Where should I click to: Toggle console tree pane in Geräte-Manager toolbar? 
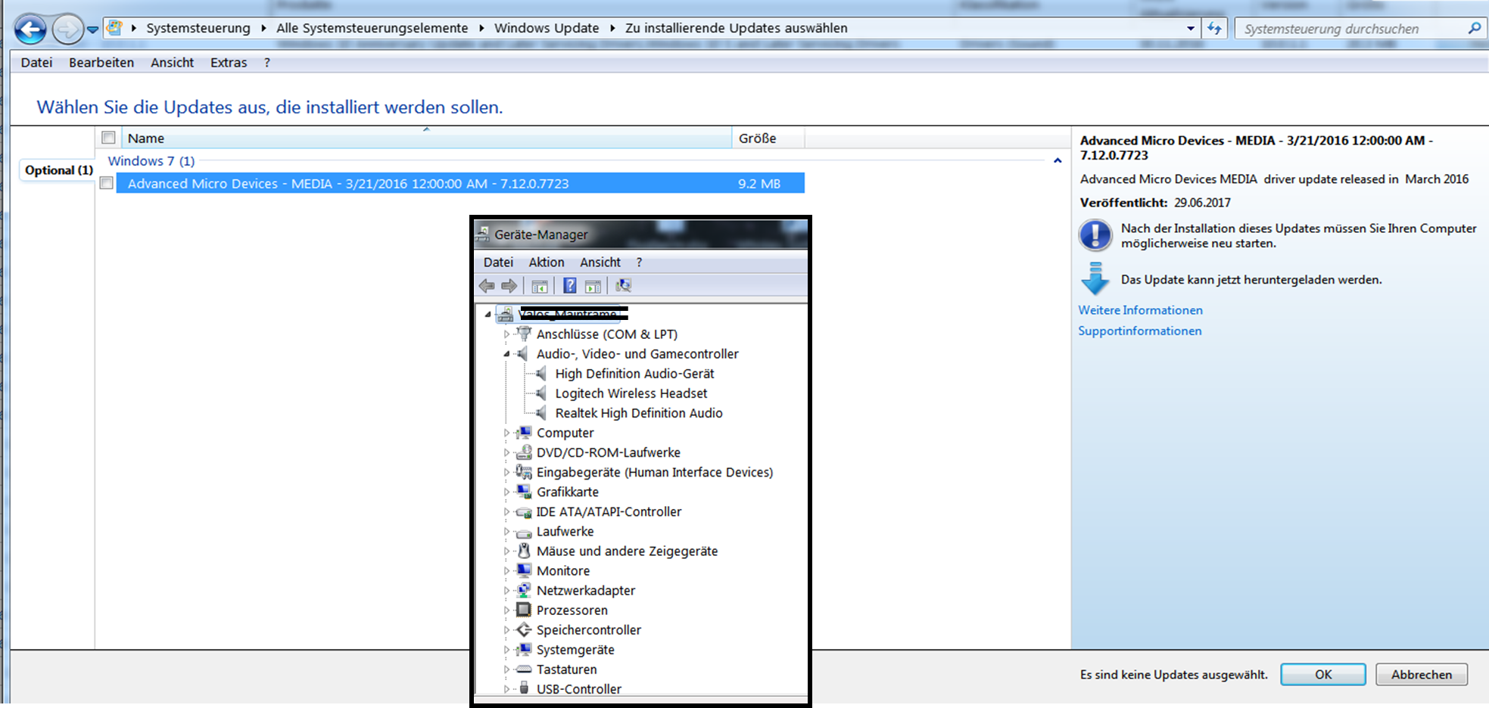pyautogui.click(x=540, y=286)
